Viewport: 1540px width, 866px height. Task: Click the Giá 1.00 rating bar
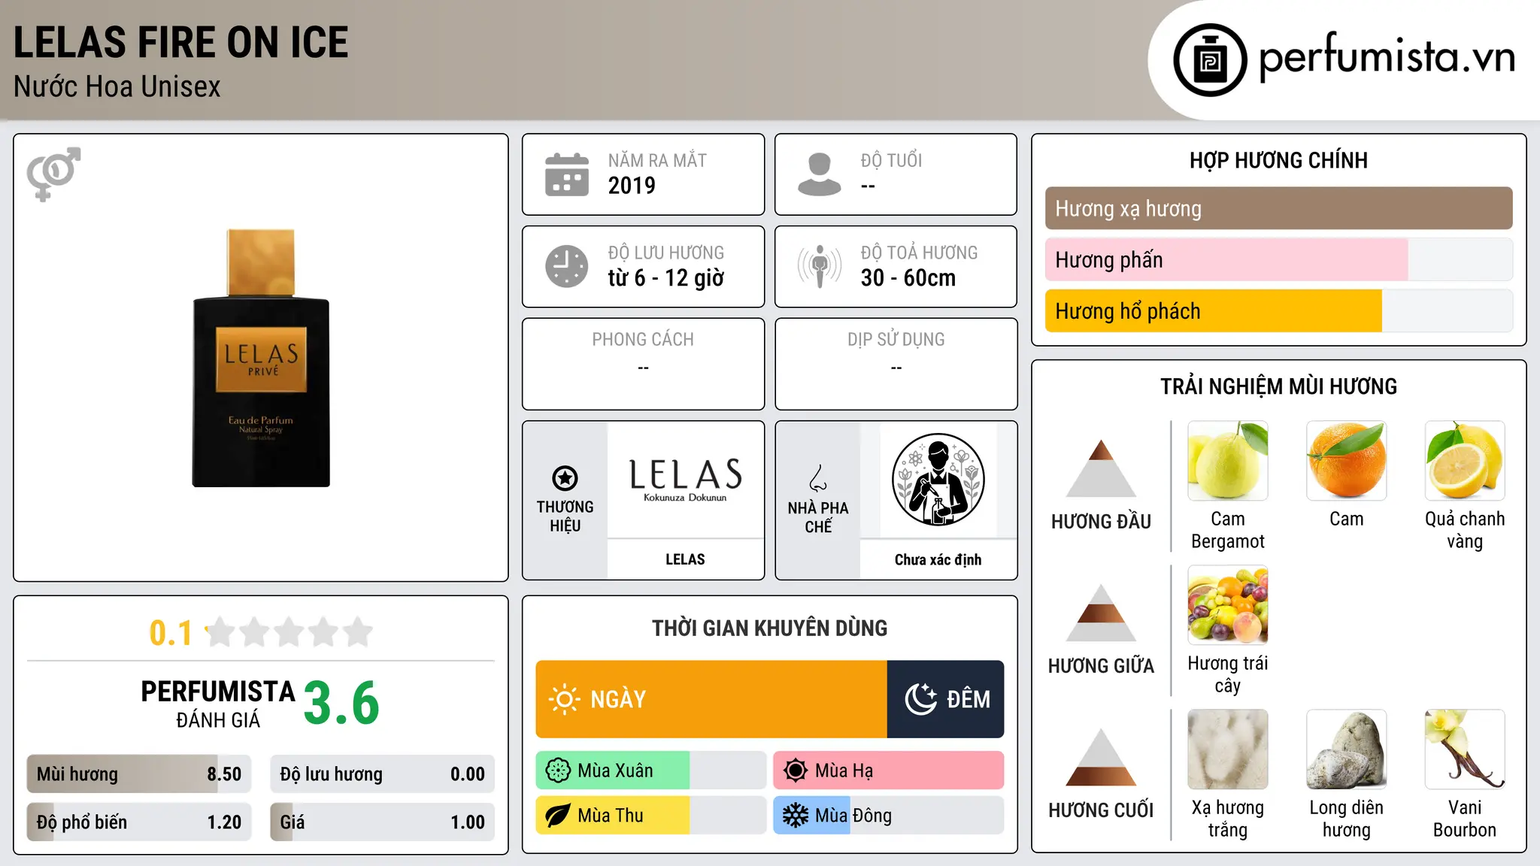(x=382, y=822)
